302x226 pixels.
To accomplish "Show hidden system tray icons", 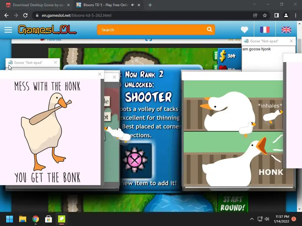I will coord(252,219).
